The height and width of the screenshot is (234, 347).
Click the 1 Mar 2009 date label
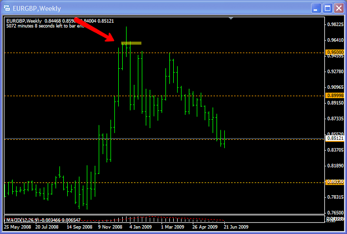click(x=173, y=227)
